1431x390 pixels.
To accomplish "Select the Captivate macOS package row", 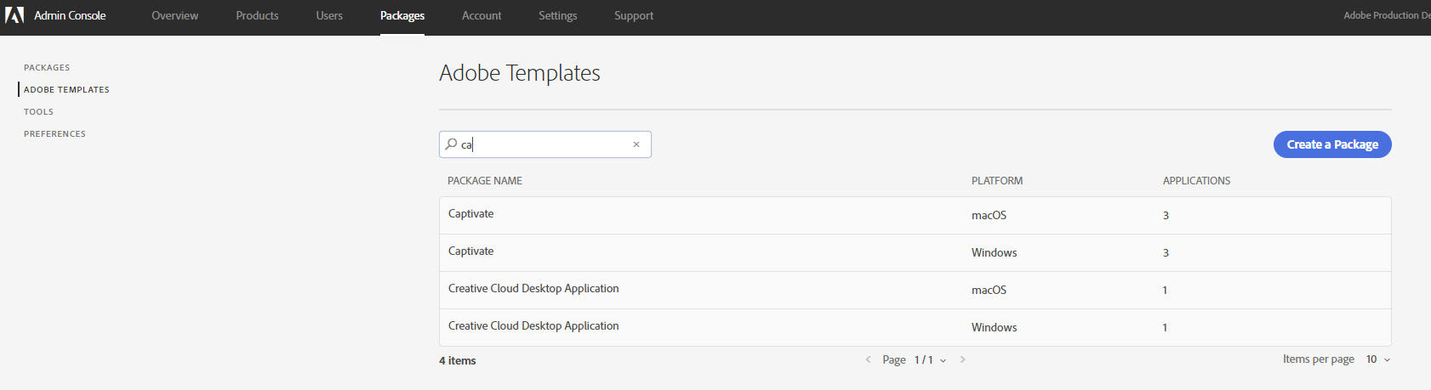I will (915, 215).
